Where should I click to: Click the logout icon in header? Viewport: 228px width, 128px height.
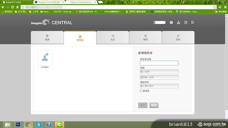[193, 22]
